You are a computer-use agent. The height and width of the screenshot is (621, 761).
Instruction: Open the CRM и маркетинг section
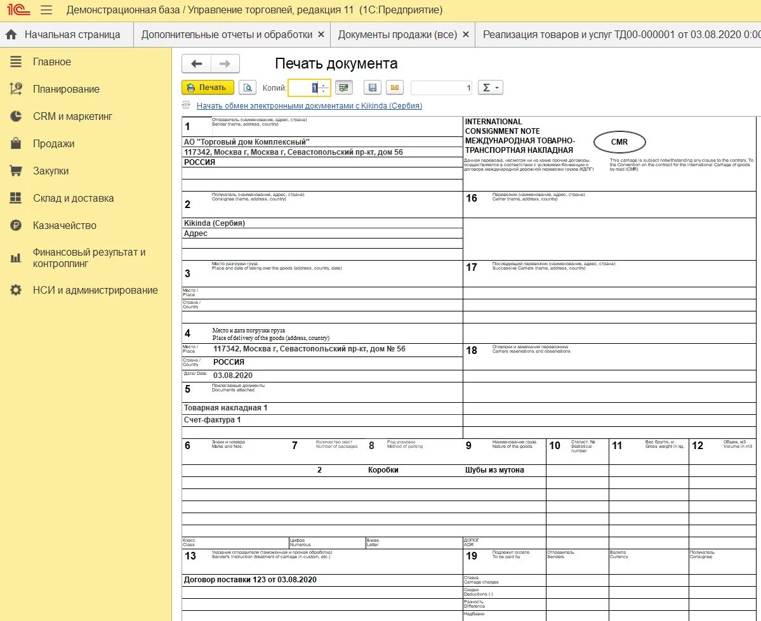(72, 116)
